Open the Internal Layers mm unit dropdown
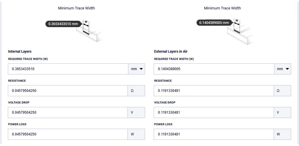This screenshot has width=299, height=146. [x=136, y=69]
